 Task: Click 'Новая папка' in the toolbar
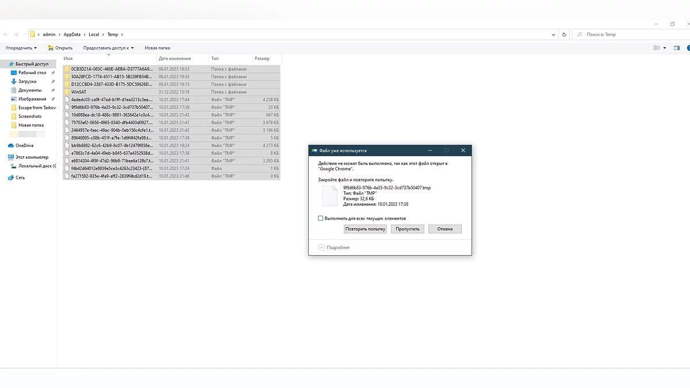point(158,48)
